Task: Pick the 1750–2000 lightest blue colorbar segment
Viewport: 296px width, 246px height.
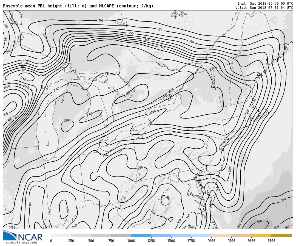Action: (201, 235)
